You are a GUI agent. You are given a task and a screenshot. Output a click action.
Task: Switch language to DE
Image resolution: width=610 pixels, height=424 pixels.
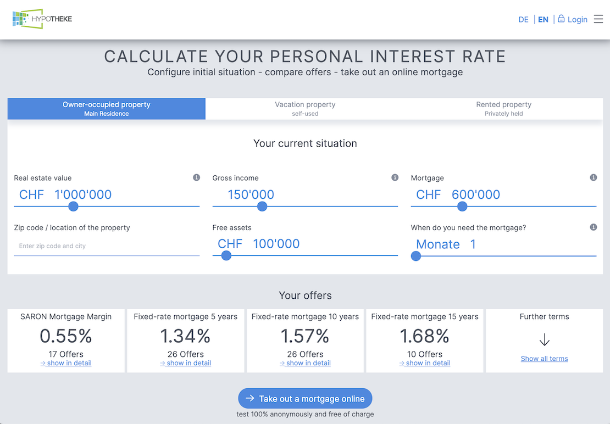click(x=523, y=19)
